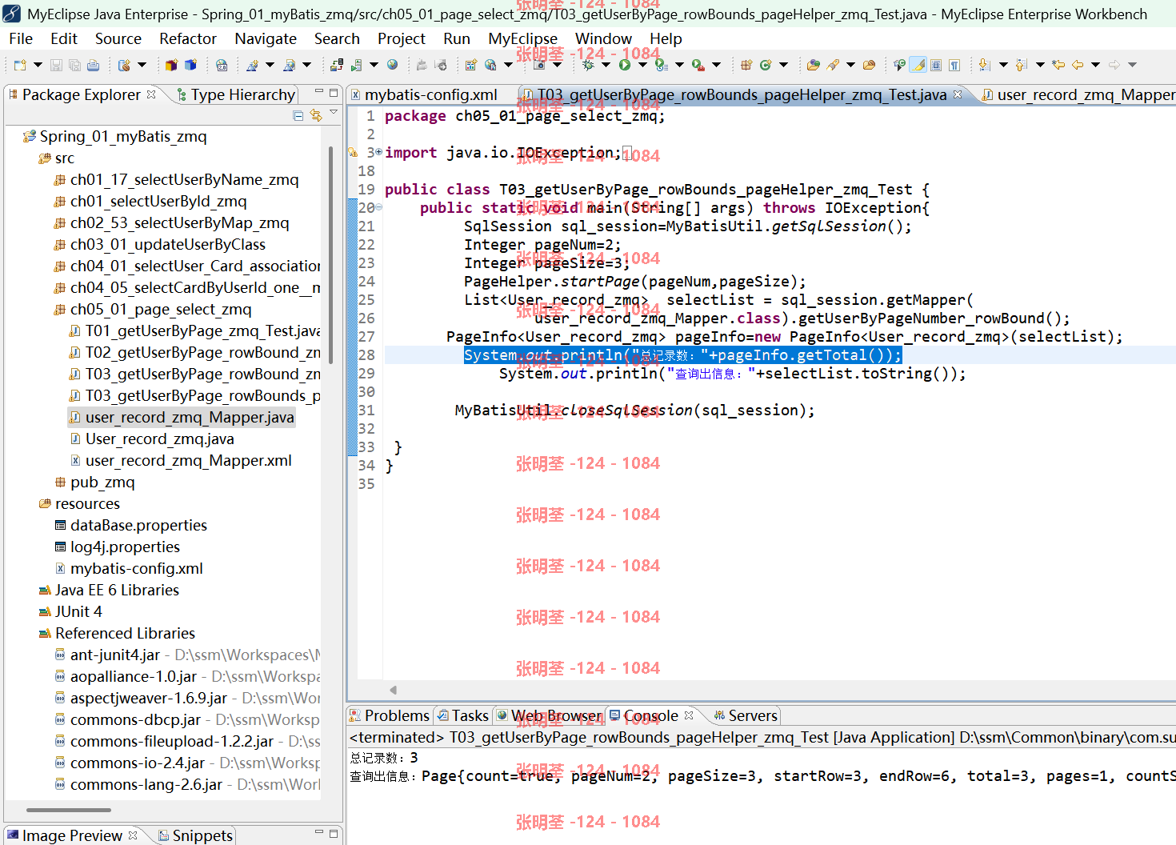1176x845 pixels.
Task: Click the Previous Annotation arrow icon
Action: [1021, 65]
